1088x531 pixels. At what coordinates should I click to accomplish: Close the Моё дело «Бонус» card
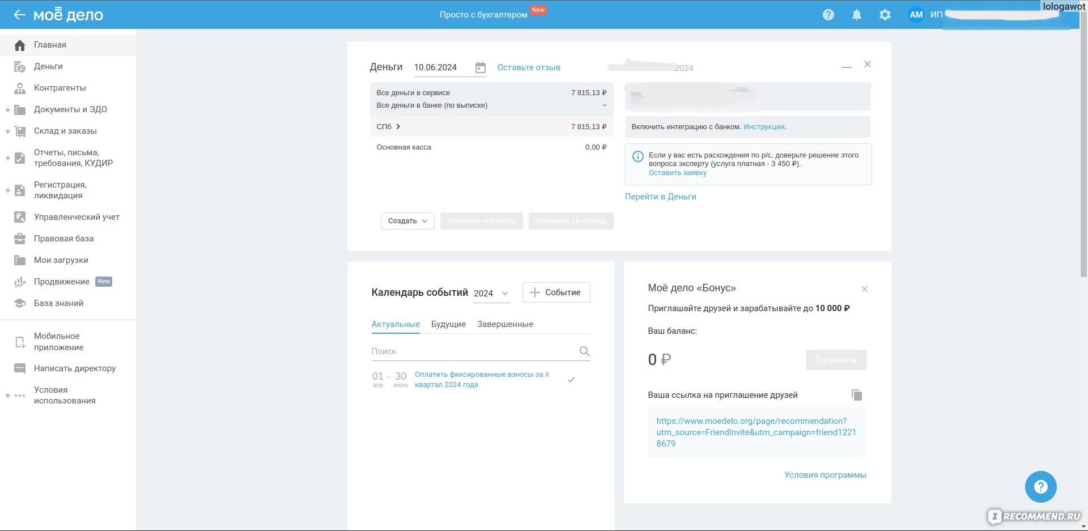tap(865, 289)
